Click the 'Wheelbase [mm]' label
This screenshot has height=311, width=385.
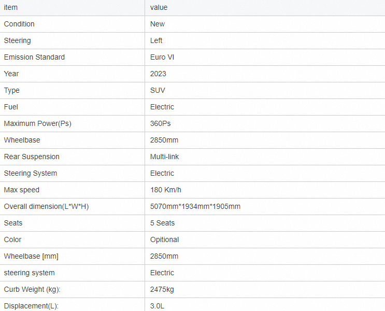point(30,256)
